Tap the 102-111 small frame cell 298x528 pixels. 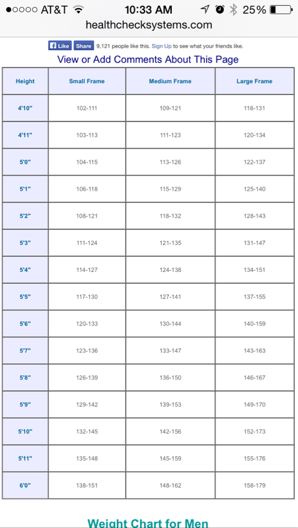pyautogui.click(x=87, y=108)
